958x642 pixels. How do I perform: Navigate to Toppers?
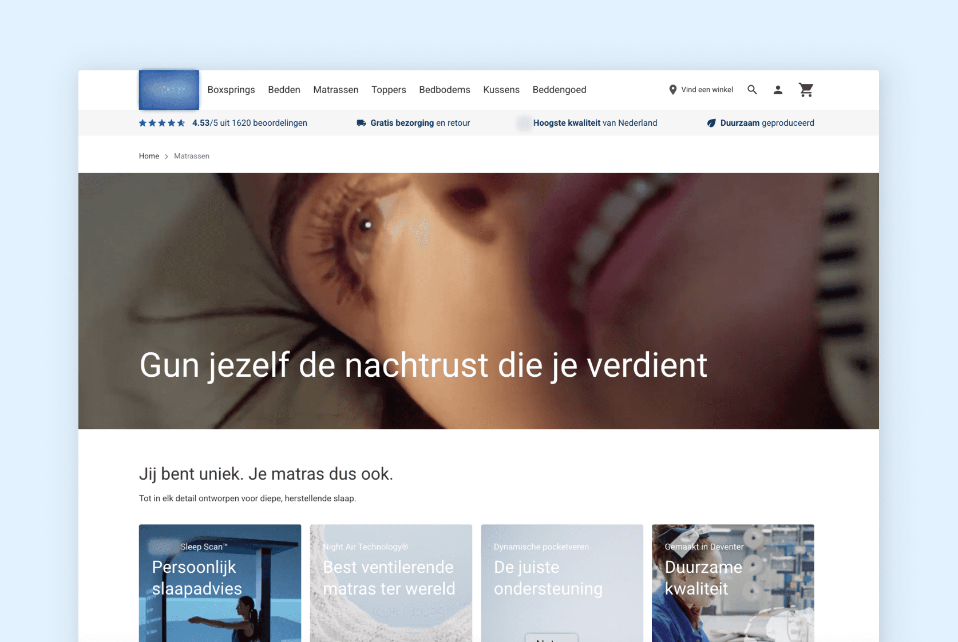[x=389, y=90]
